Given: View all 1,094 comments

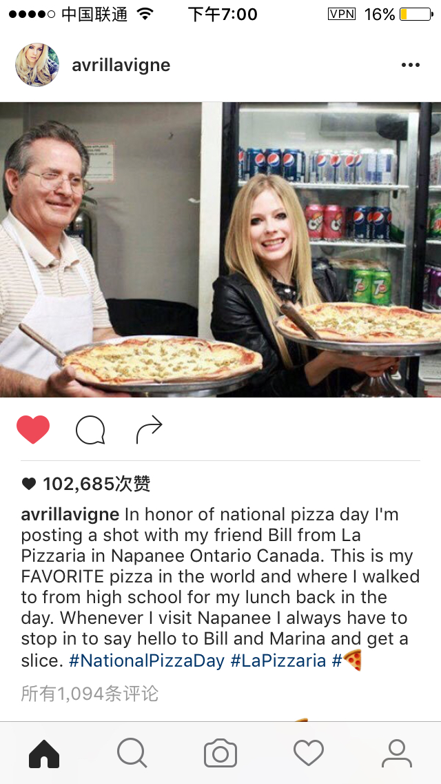Looking at the screenshot, I should click(90, 694).
